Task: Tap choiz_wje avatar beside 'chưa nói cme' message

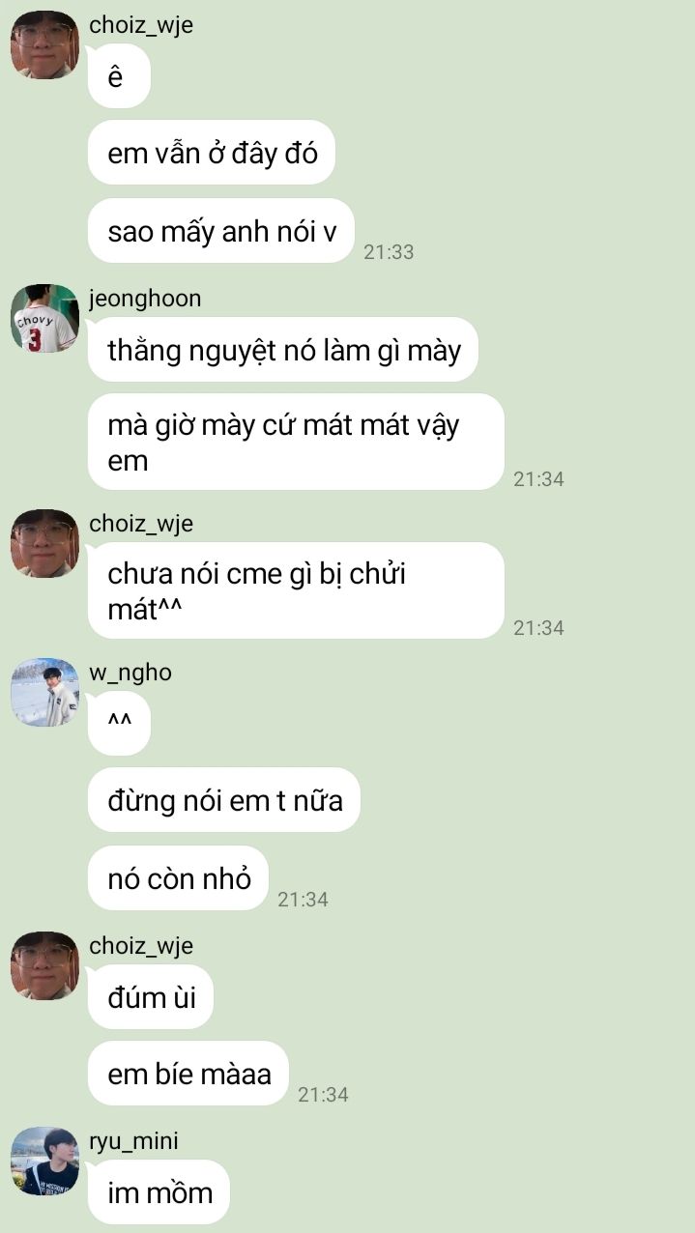Action: (44, 543)
